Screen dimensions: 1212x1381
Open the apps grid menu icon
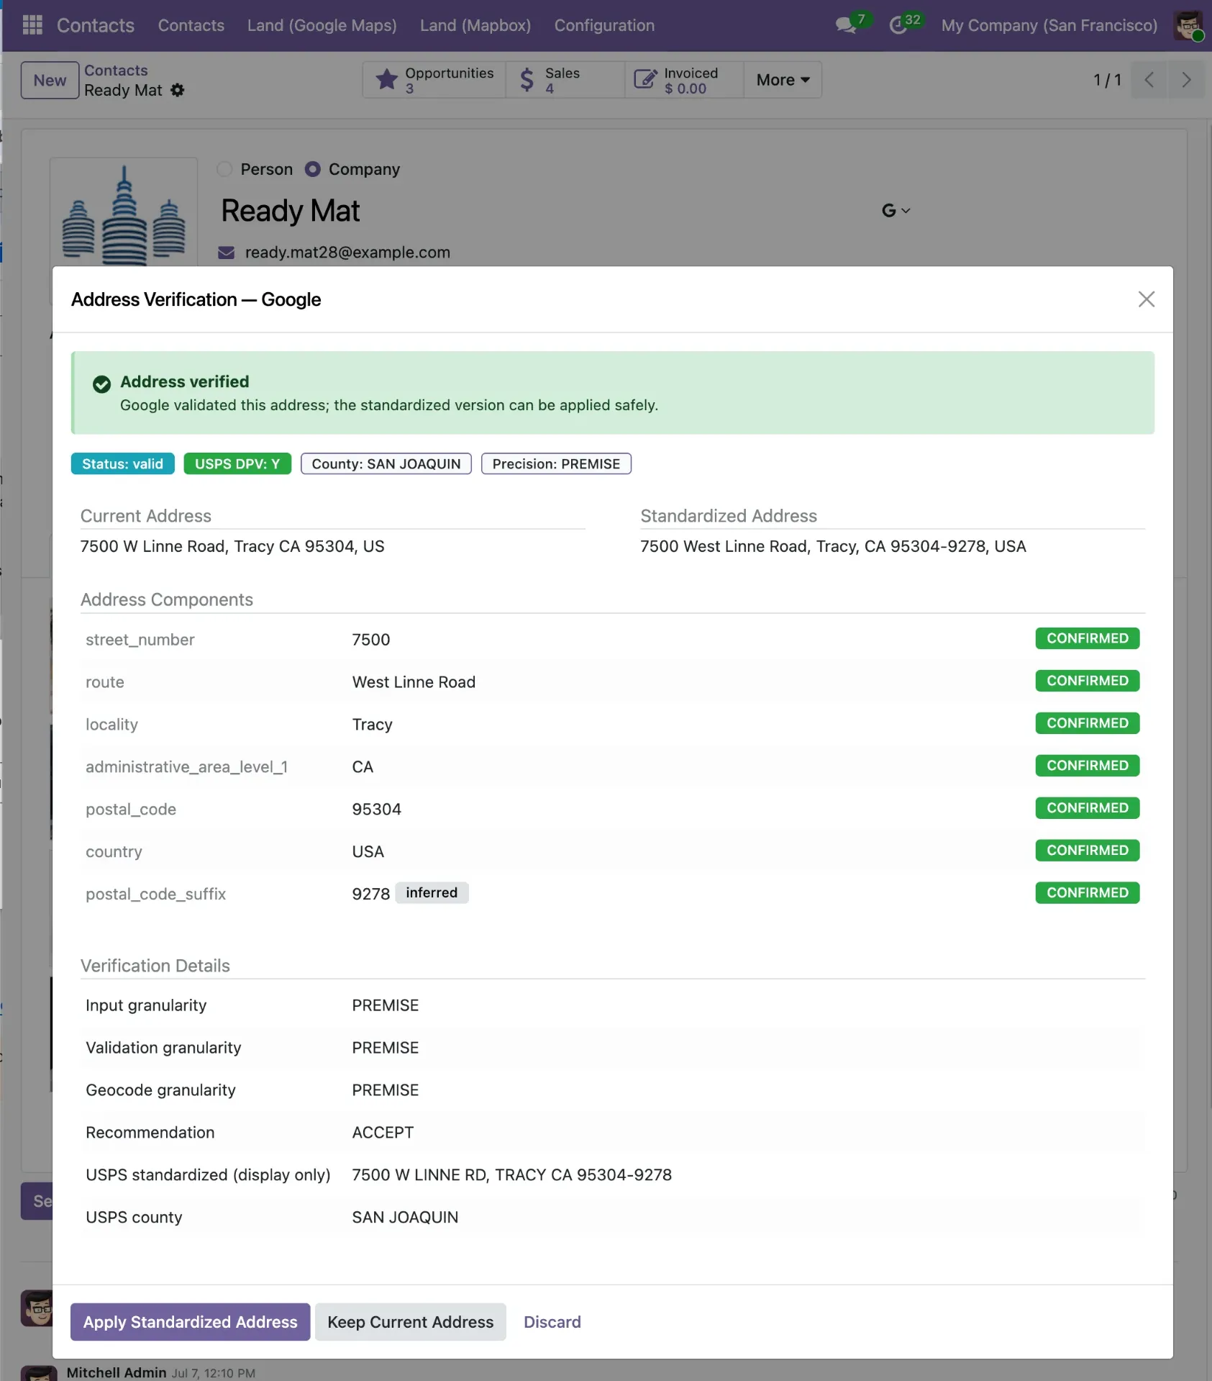pyautogui.click(x=32, y=25)
